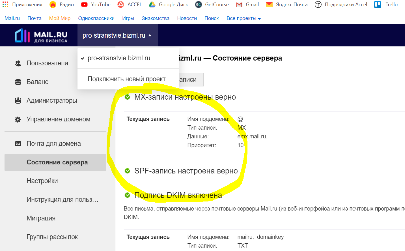The height and width of the screenshot is (251, 405).
Task: Open the GetCourse bookmark
Action: point(212,5)
